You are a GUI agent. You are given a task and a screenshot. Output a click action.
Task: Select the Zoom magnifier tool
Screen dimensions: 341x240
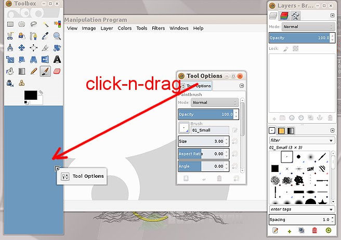pos(57,36)
